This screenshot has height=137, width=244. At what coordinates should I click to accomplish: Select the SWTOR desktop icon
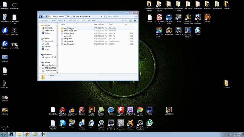click(207, 18)
